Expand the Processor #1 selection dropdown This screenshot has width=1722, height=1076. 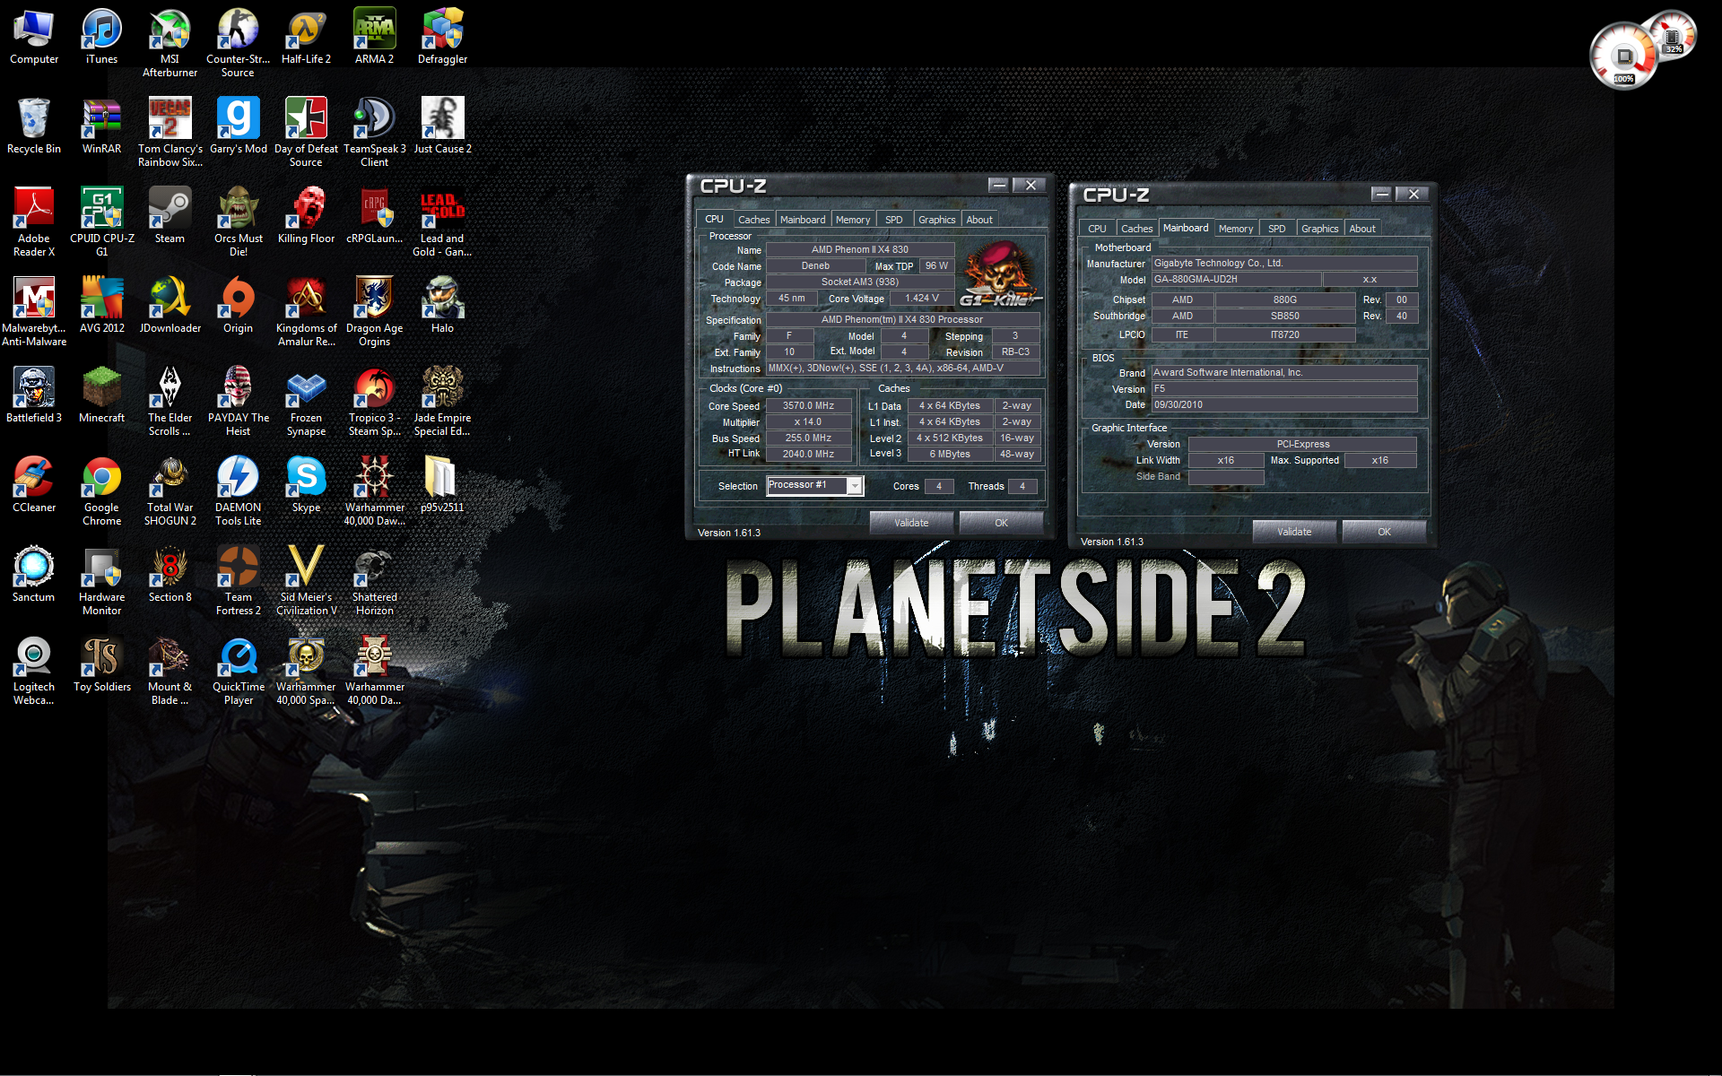coord(855,485)
